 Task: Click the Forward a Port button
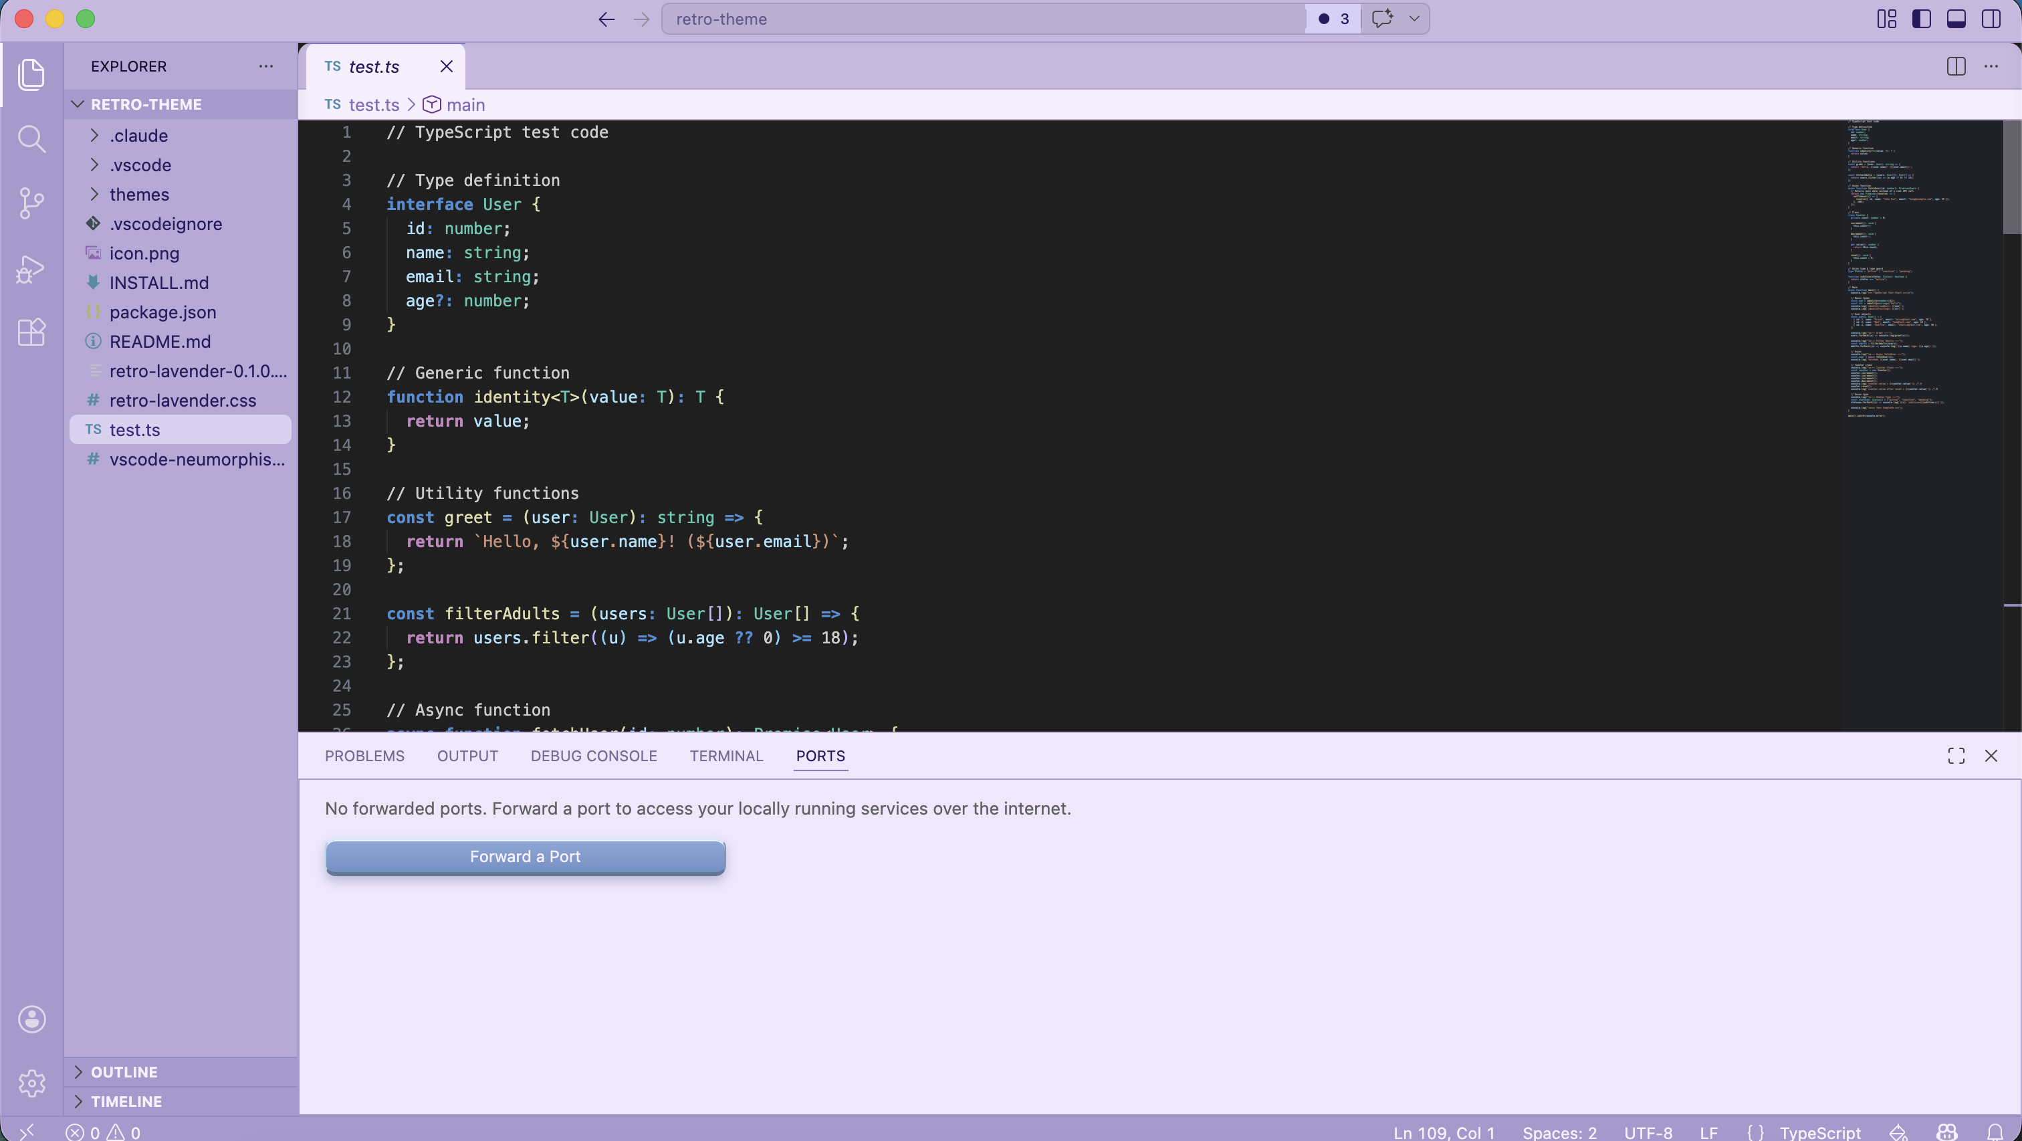coord(525,857)
